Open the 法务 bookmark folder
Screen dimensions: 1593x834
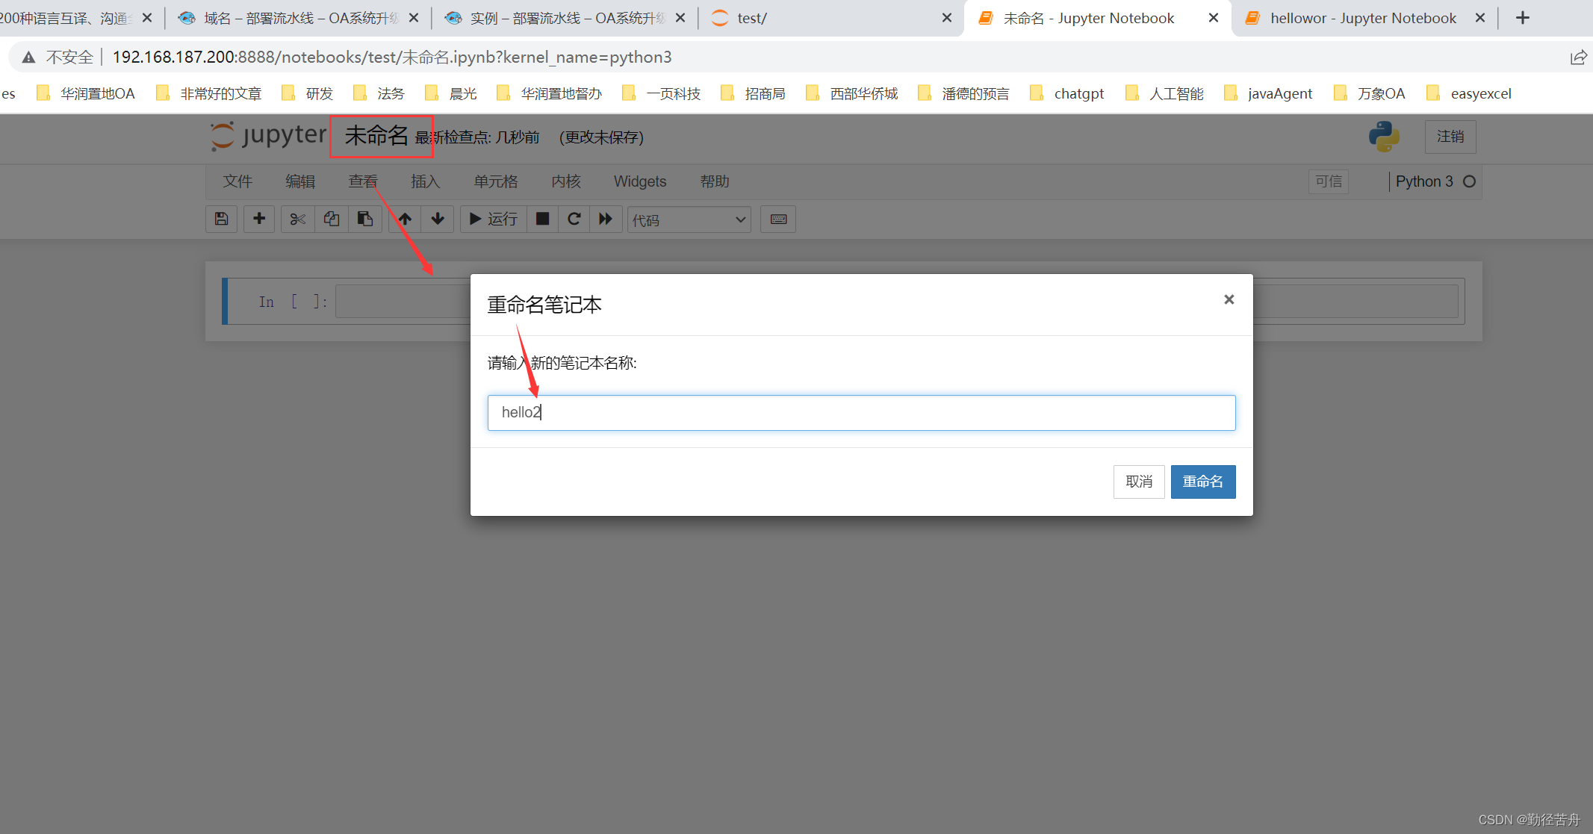[x=379, y=93]
